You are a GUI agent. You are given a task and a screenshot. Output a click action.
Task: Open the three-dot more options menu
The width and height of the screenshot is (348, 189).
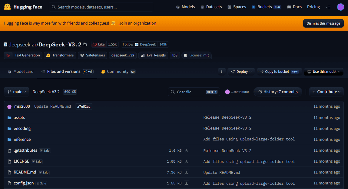click(222, 72)
